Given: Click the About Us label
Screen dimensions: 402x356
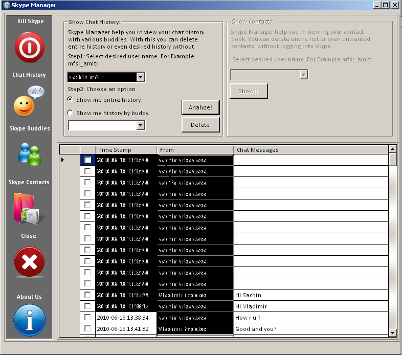Looking at the screenshot, I should click(x=29, y=297).
